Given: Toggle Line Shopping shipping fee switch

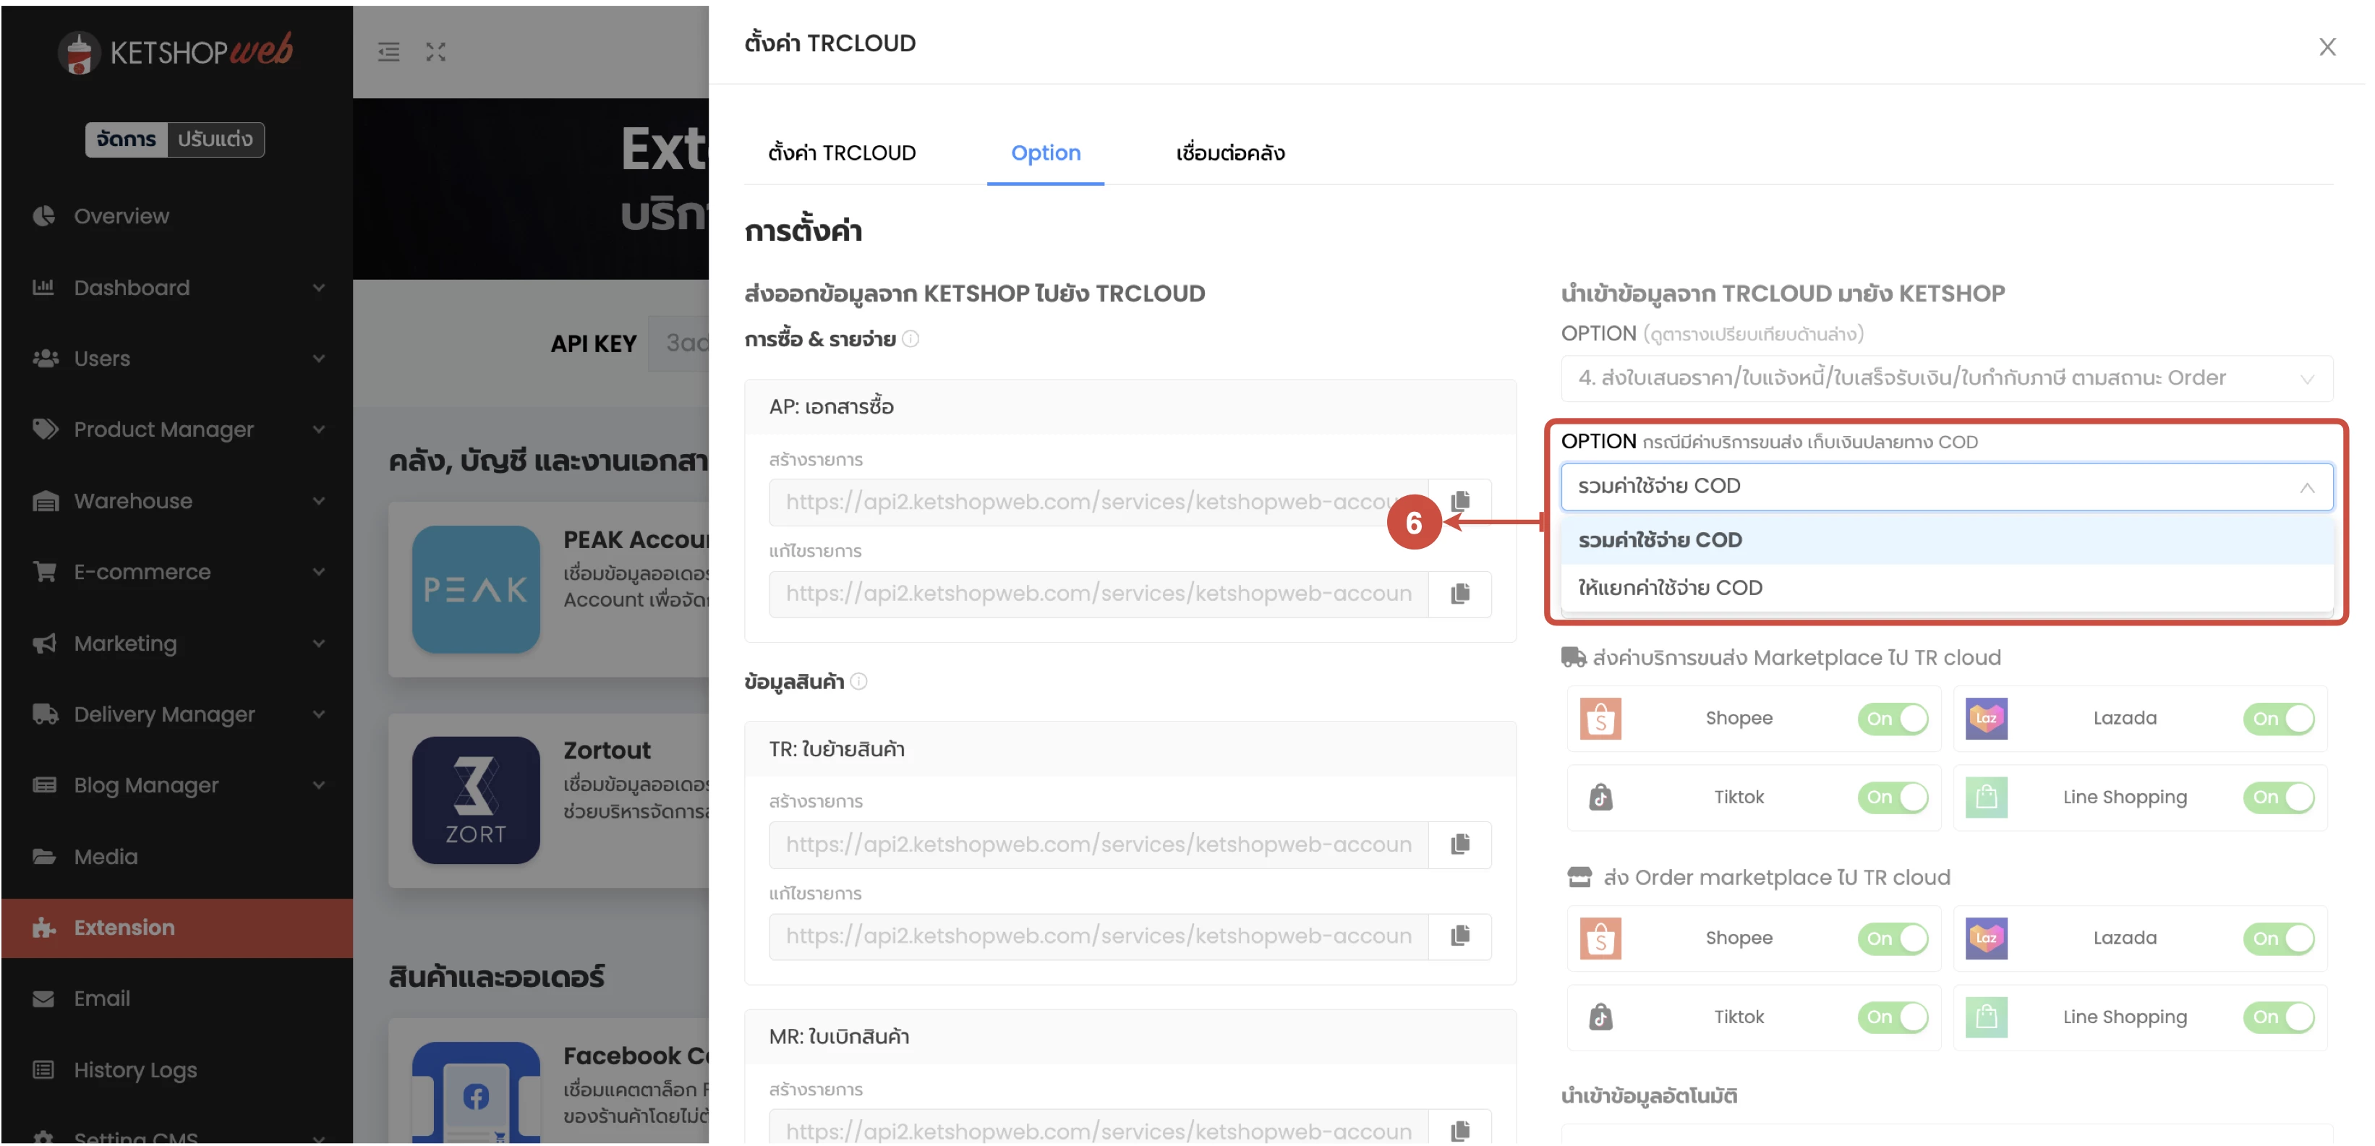Looking at the screenshot, I should click(2278, 797).
